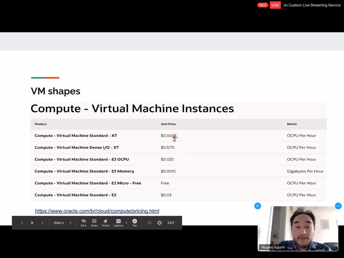The width and height of the screenshot is (344, 258).
Task: Click the blue plus button on the video
Action: (x=258, y=206)
